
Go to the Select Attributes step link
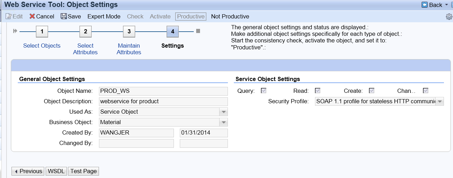(85, 49)
